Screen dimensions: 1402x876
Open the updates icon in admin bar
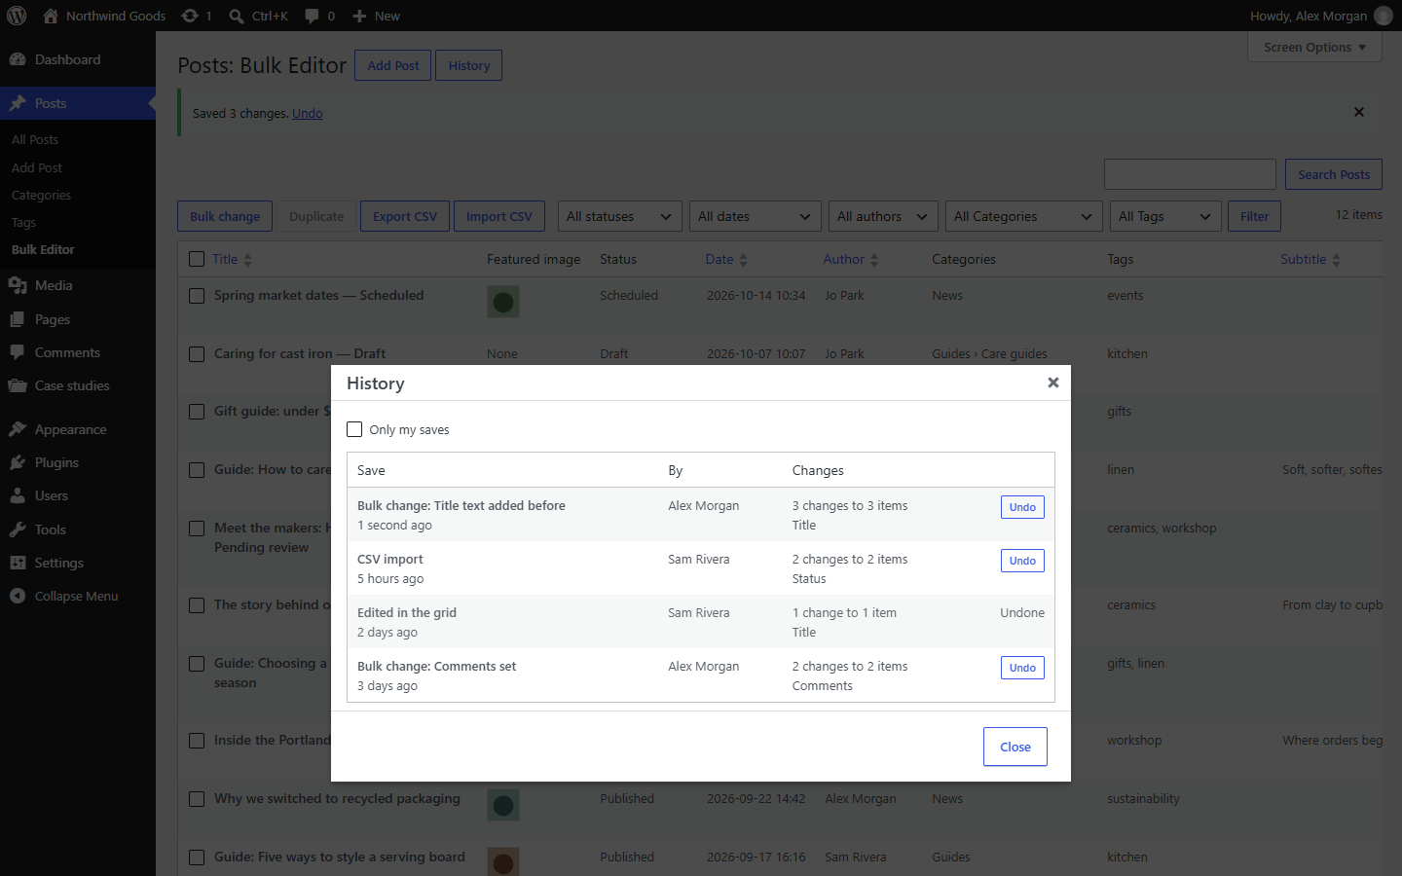click(190, 16)
